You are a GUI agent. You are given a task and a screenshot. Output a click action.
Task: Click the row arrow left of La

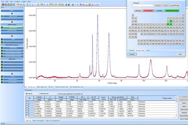pos(138,40)
